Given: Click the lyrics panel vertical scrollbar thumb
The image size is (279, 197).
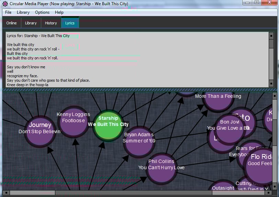Looking at the screenshot, I should point(271,44).
